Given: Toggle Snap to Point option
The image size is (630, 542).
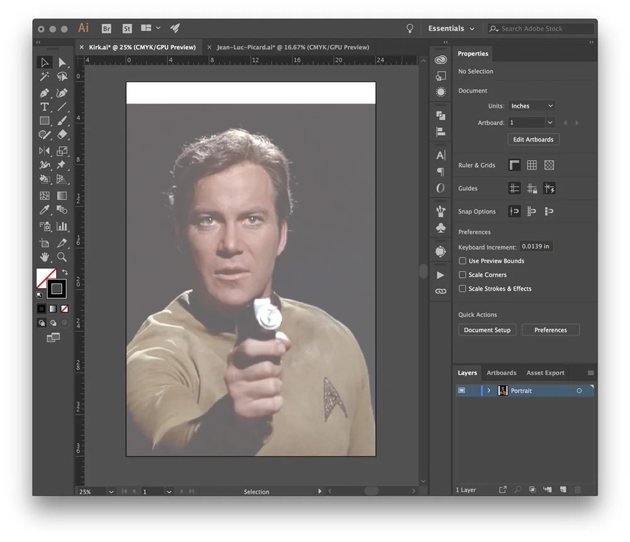Looking at the screenshot, I should [x=515, y=211].
